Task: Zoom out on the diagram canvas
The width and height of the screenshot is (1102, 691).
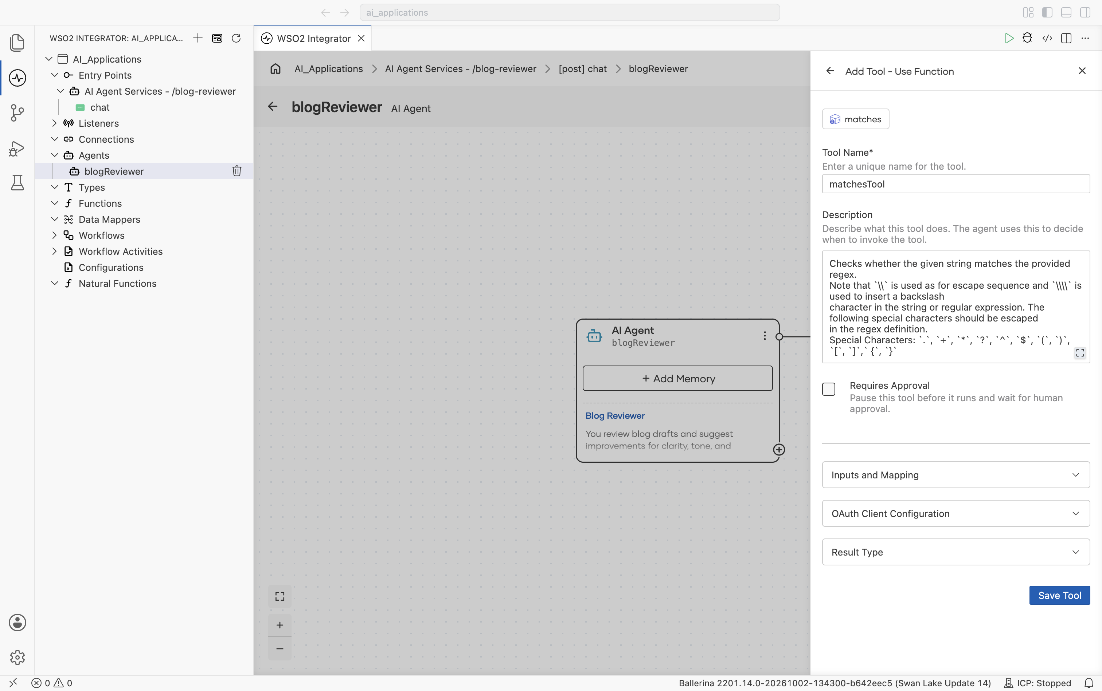Action: [x=280, y=649]
